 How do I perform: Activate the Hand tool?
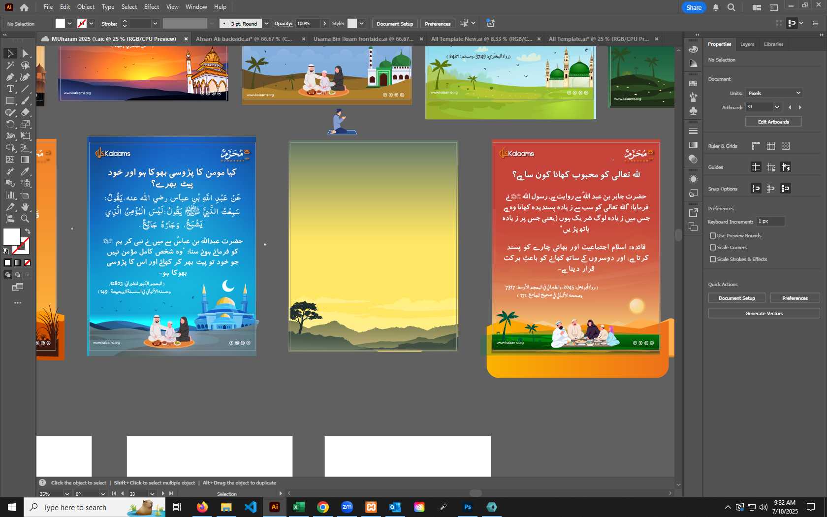coord(26,207)
